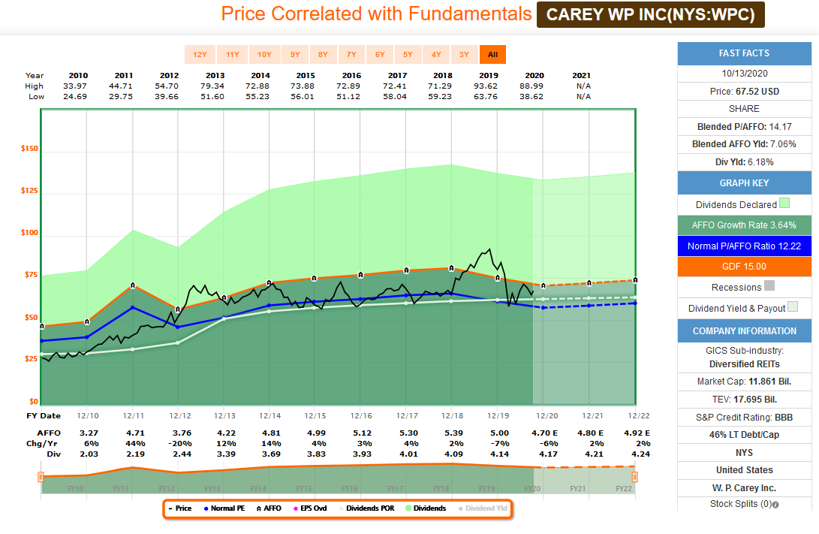Click the Diversified REITs sub-industry text

(745, 364)
